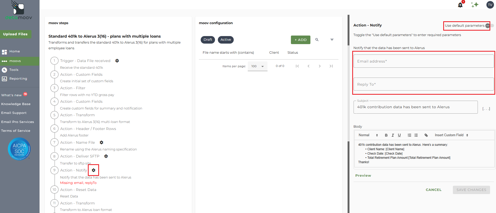Open settings gear for Action - Notify
496x213 pixels.
coord(94,170)
